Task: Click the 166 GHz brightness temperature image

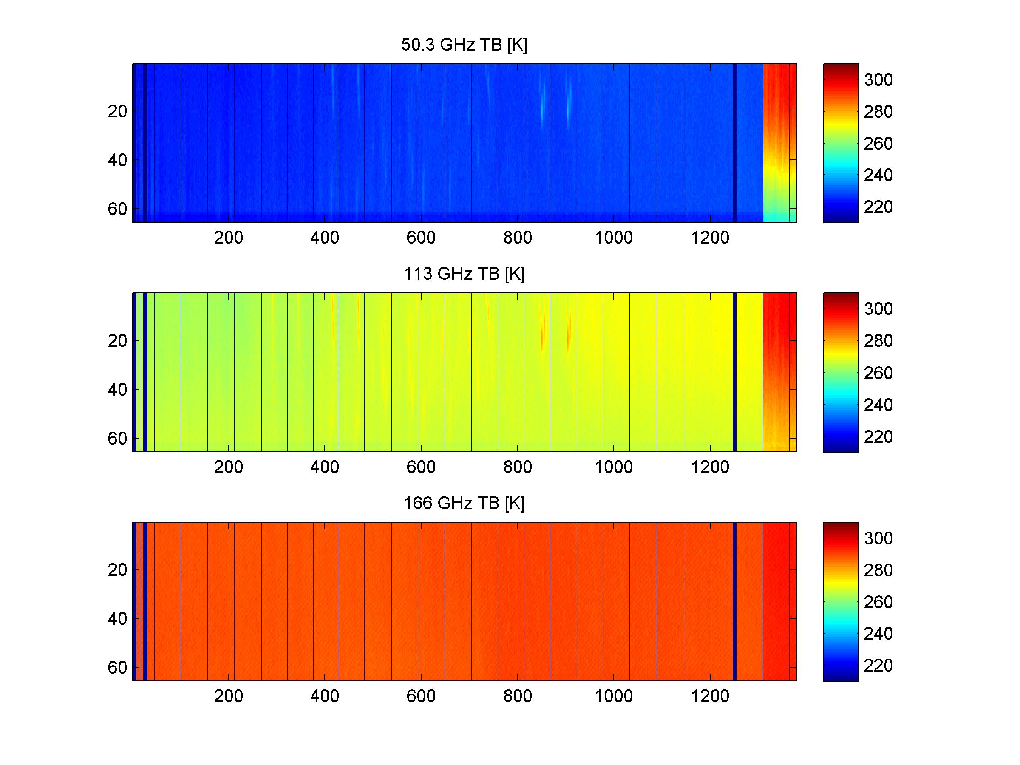Action: pyautogui.click(x=465, y=601)
